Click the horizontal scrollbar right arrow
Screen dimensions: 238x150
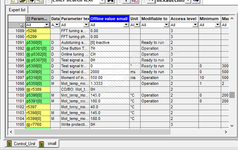pyautogui.click(x=226, y=132)
